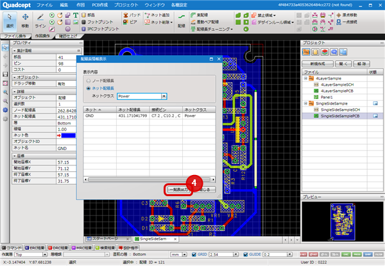The width and height of the screenshot is (385, 266).
Task: Open the ウィンドウ menu
Action: pos(155,5)
